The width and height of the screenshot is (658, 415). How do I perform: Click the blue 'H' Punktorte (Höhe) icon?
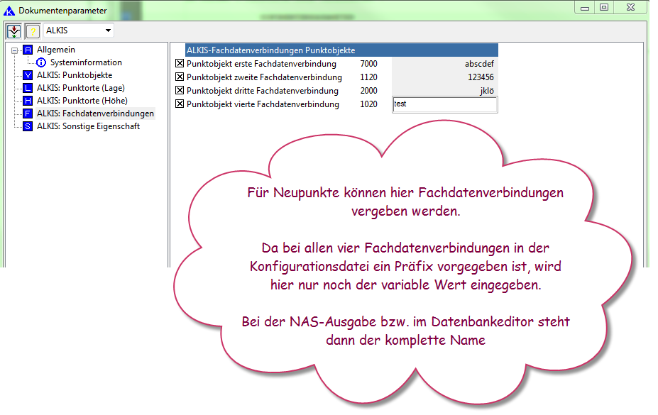tap(28, 101)
